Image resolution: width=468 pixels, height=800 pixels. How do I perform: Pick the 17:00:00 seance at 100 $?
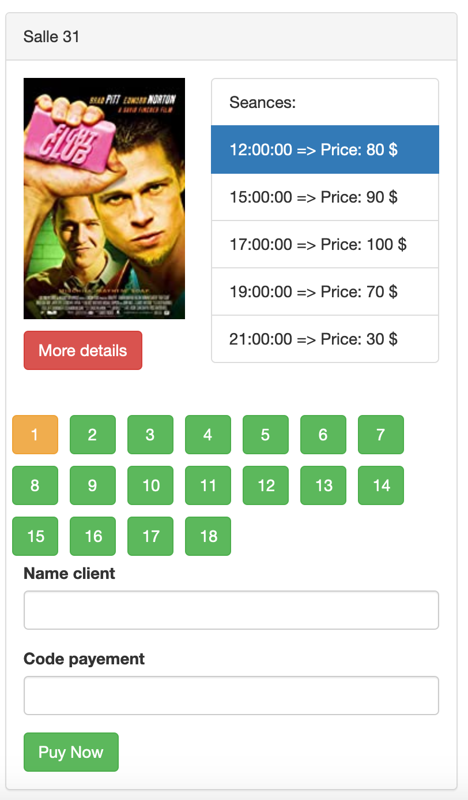pyautogui.click(x=324, y=244)
